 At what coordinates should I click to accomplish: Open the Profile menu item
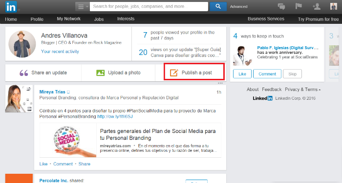tap(37, 19)
